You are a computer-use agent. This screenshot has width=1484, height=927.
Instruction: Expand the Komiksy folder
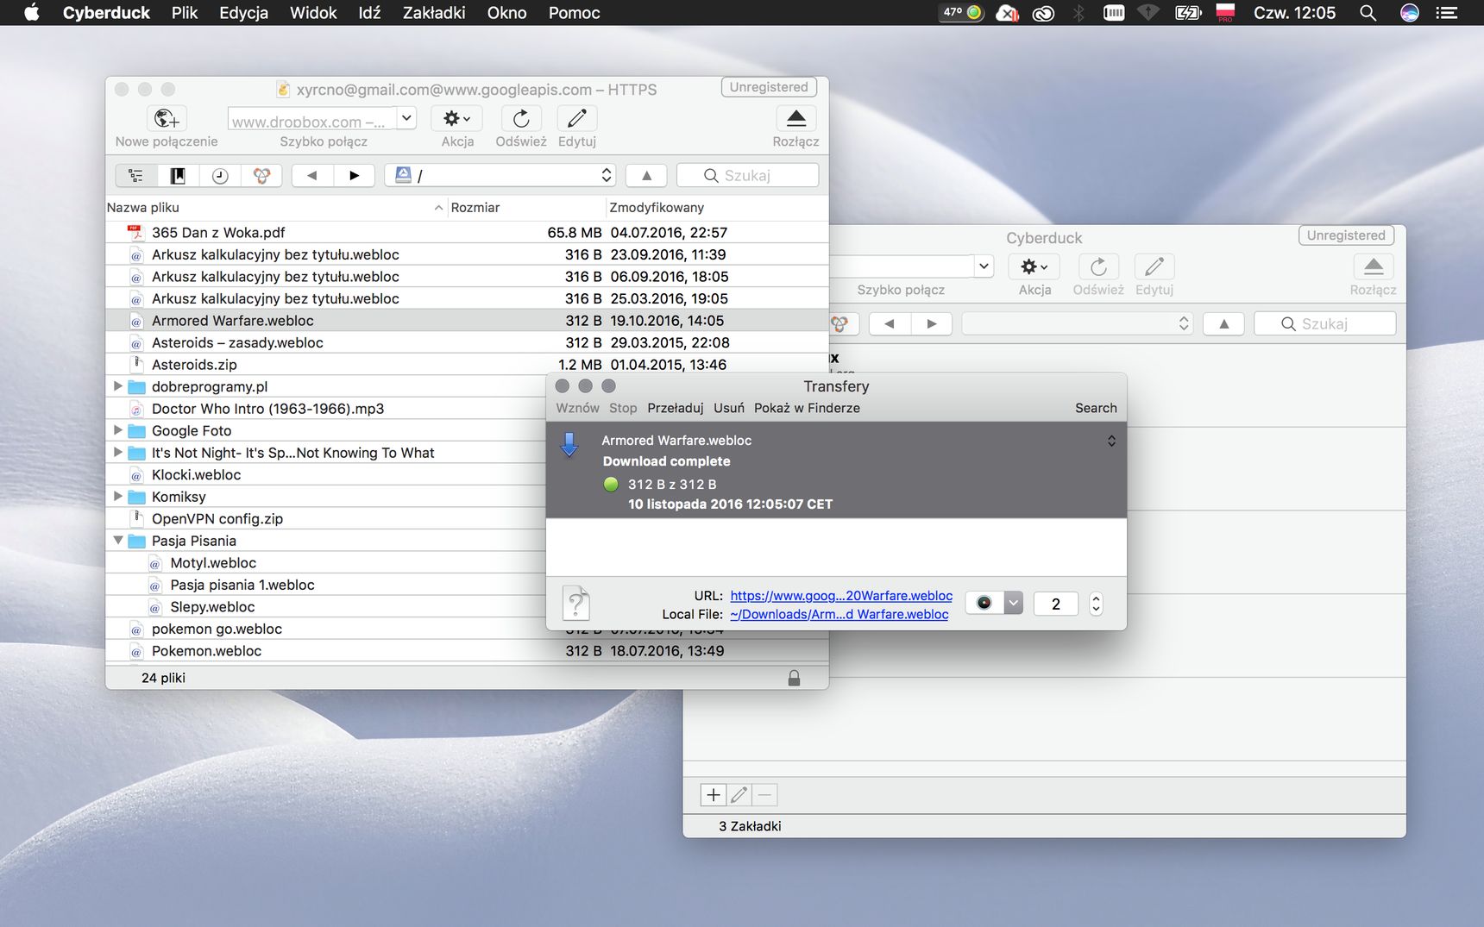pos(118,496)
